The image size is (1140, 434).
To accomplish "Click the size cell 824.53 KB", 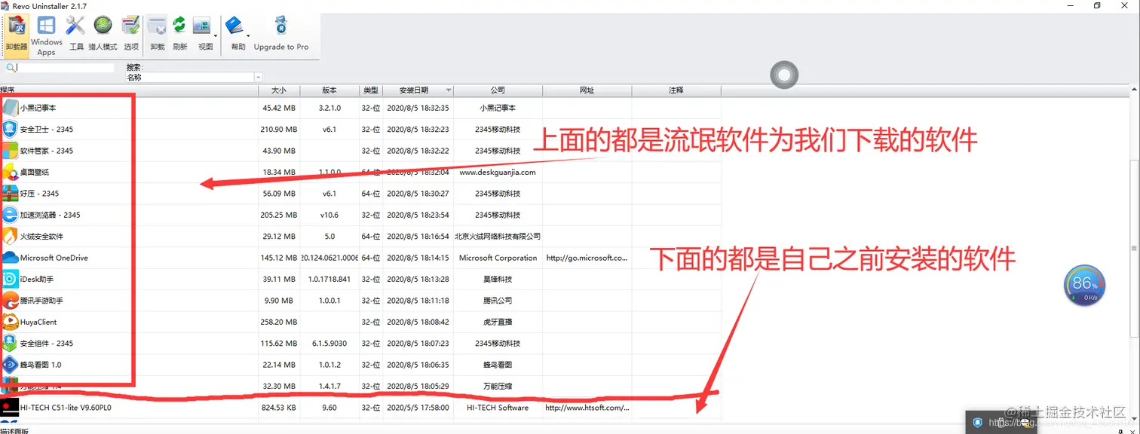I will click(x=279, y=408).
